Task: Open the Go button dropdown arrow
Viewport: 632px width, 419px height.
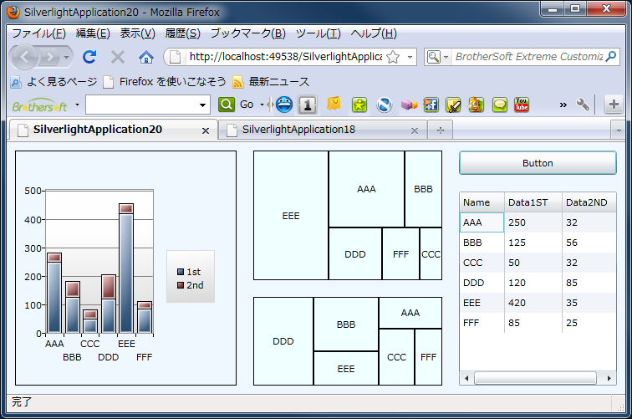Action: [262, 105]
